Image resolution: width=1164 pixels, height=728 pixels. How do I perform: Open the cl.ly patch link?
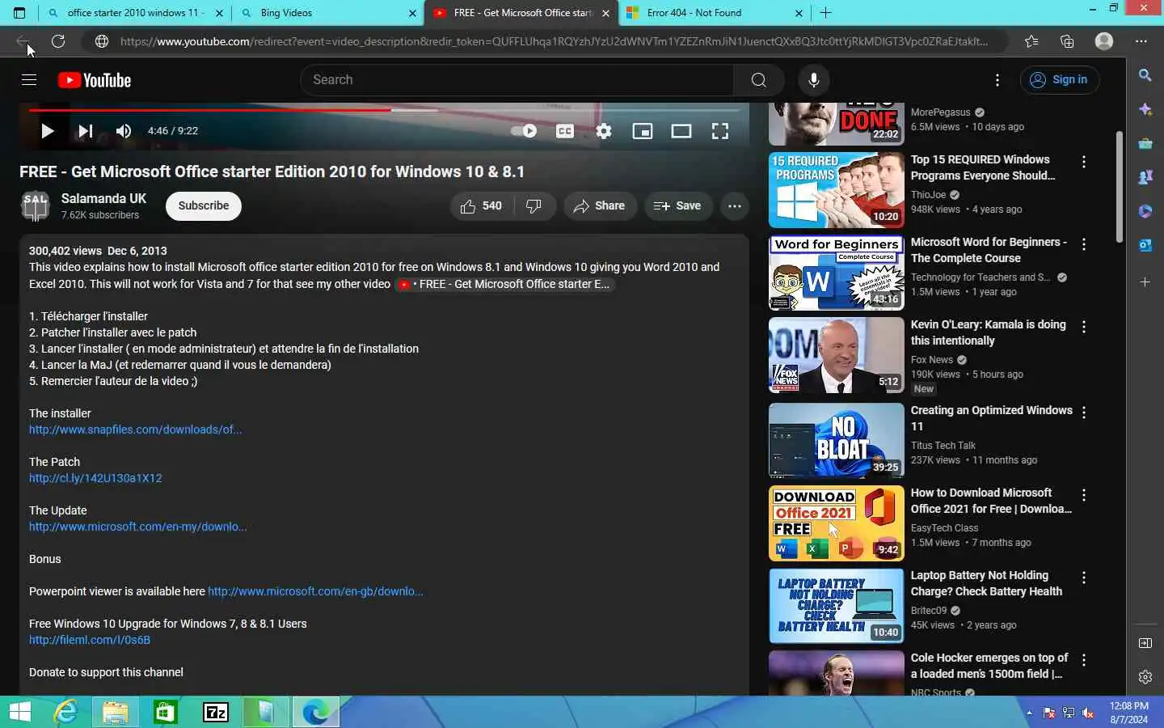95,478
